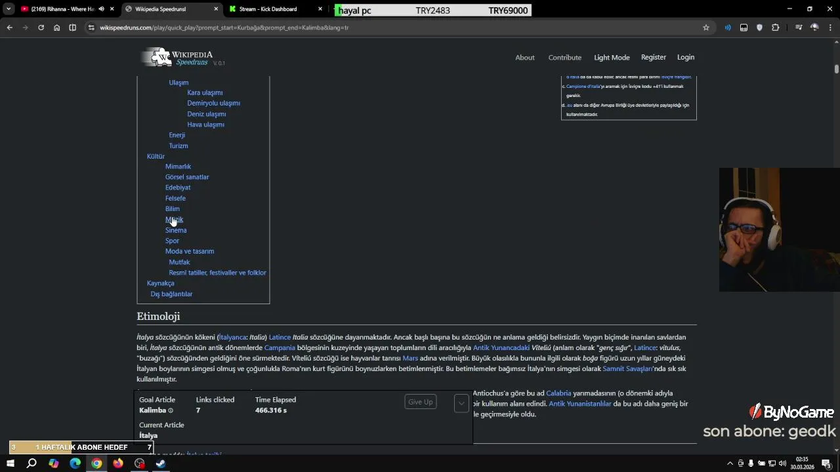
Task: Click the Give Up button
Action: click(x=421, y=402)
